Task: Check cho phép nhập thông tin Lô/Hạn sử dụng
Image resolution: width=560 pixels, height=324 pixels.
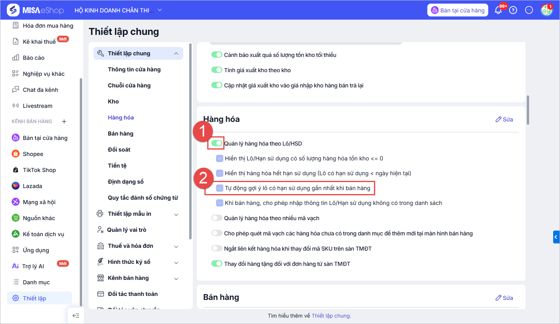Action: click(x=220, y=203)
